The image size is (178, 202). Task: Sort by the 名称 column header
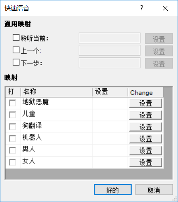pos(56,92)
